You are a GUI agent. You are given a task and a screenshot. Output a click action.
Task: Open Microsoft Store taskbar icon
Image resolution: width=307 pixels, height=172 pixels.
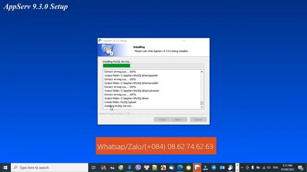(x=172, y=168)
